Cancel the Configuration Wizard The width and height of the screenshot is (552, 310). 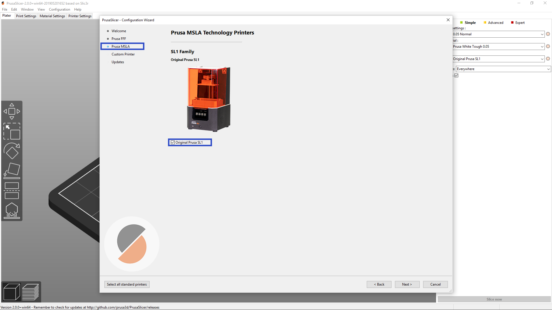436,284
